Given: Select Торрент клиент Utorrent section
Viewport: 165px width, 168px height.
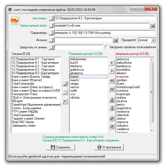Looking at the screenshot, I should [36, 119].
